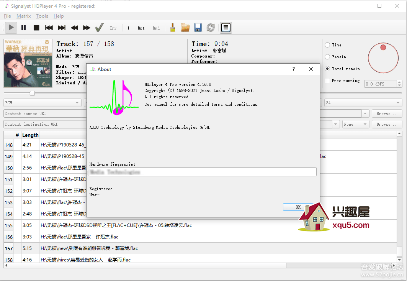Click the # column header
The image size is (407, 281).
pyautogui.click(x=17, y=135)
